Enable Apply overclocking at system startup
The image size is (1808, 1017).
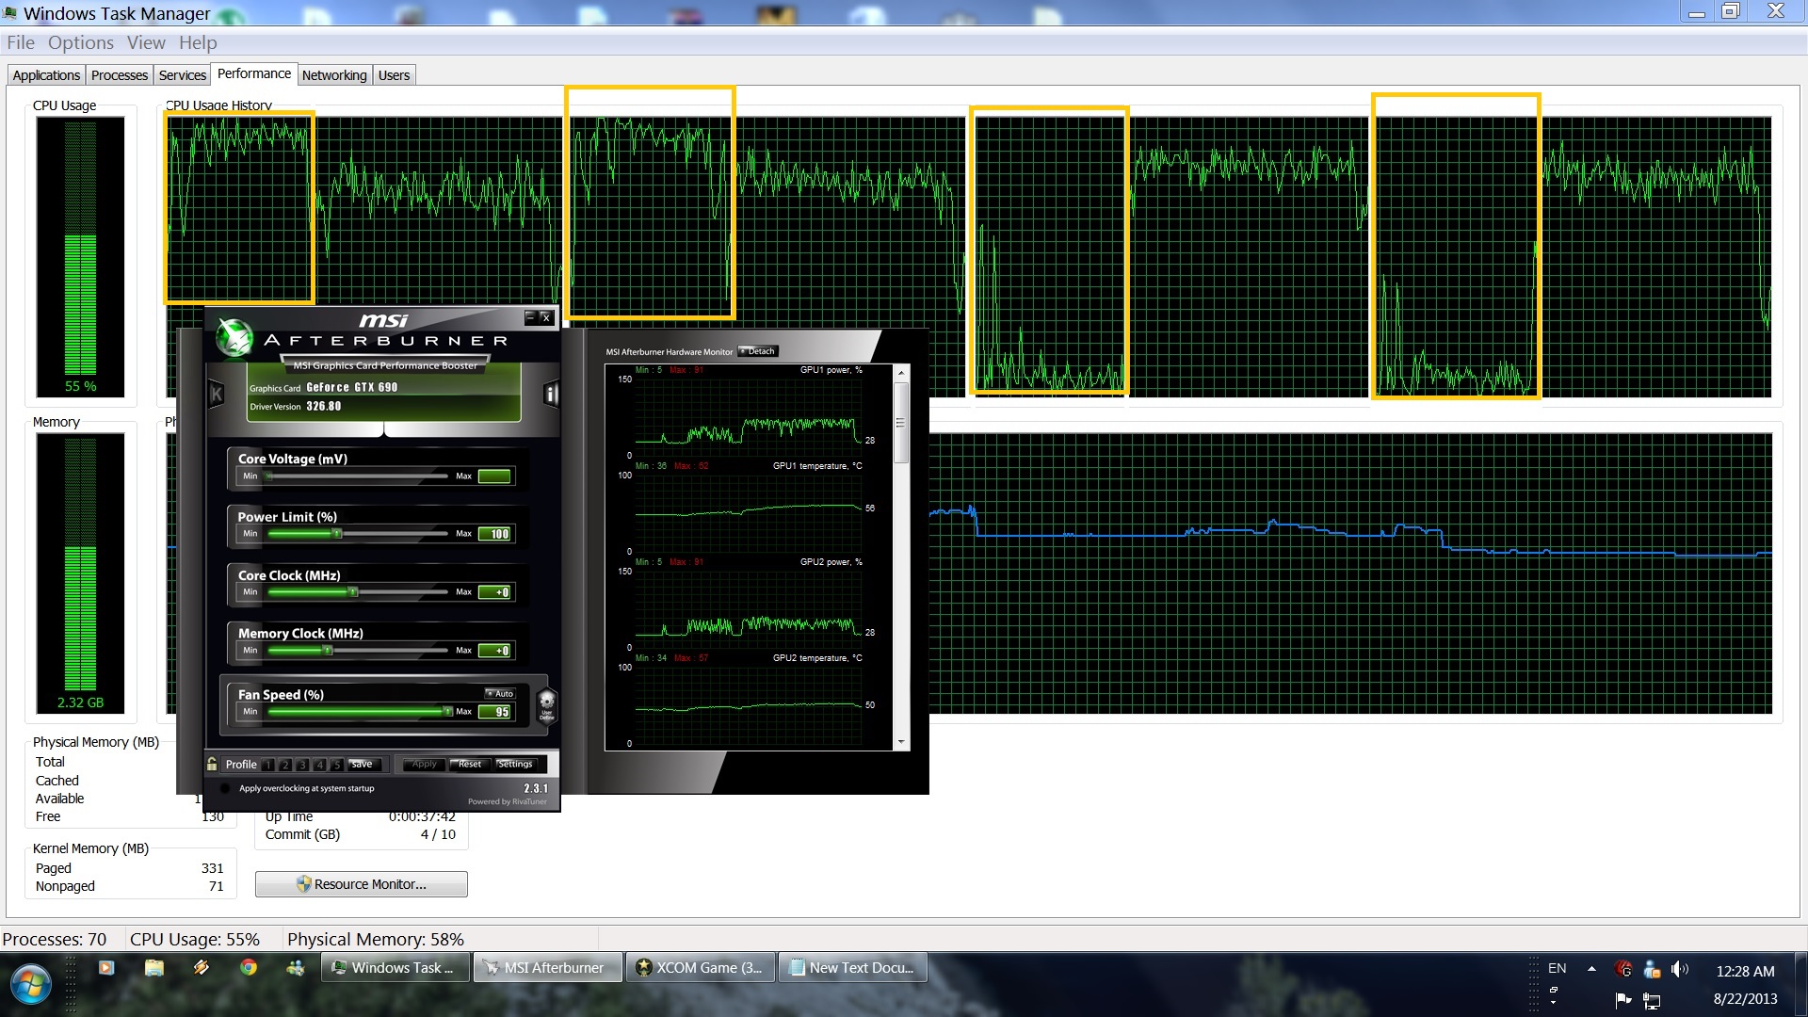tap(225, 788)
